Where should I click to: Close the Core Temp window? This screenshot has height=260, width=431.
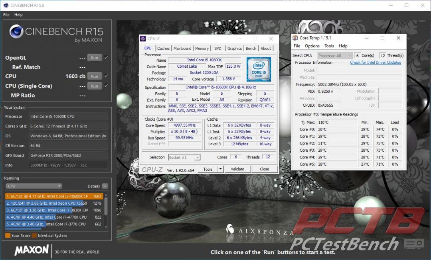click(x=398, y=38)
